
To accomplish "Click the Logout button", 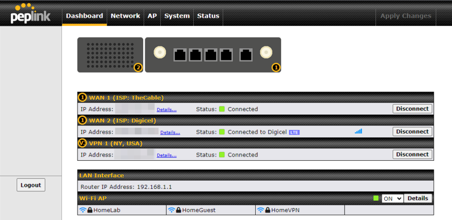I will (x=31, y=185).
